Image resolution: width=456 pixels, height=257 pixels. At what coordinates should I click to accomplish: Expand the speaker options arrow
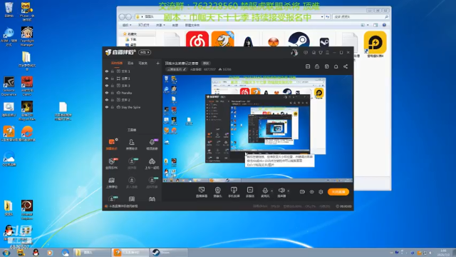(x=288, y=191)
